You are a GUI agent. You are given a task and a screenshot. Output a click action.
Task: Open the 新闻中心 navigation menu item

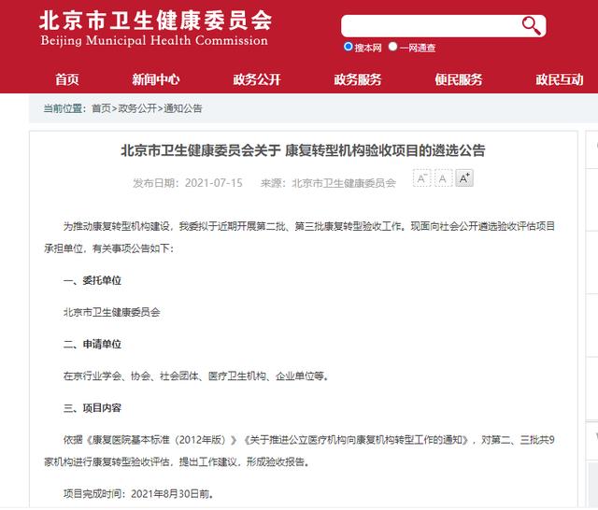click(x=156, y=79)
